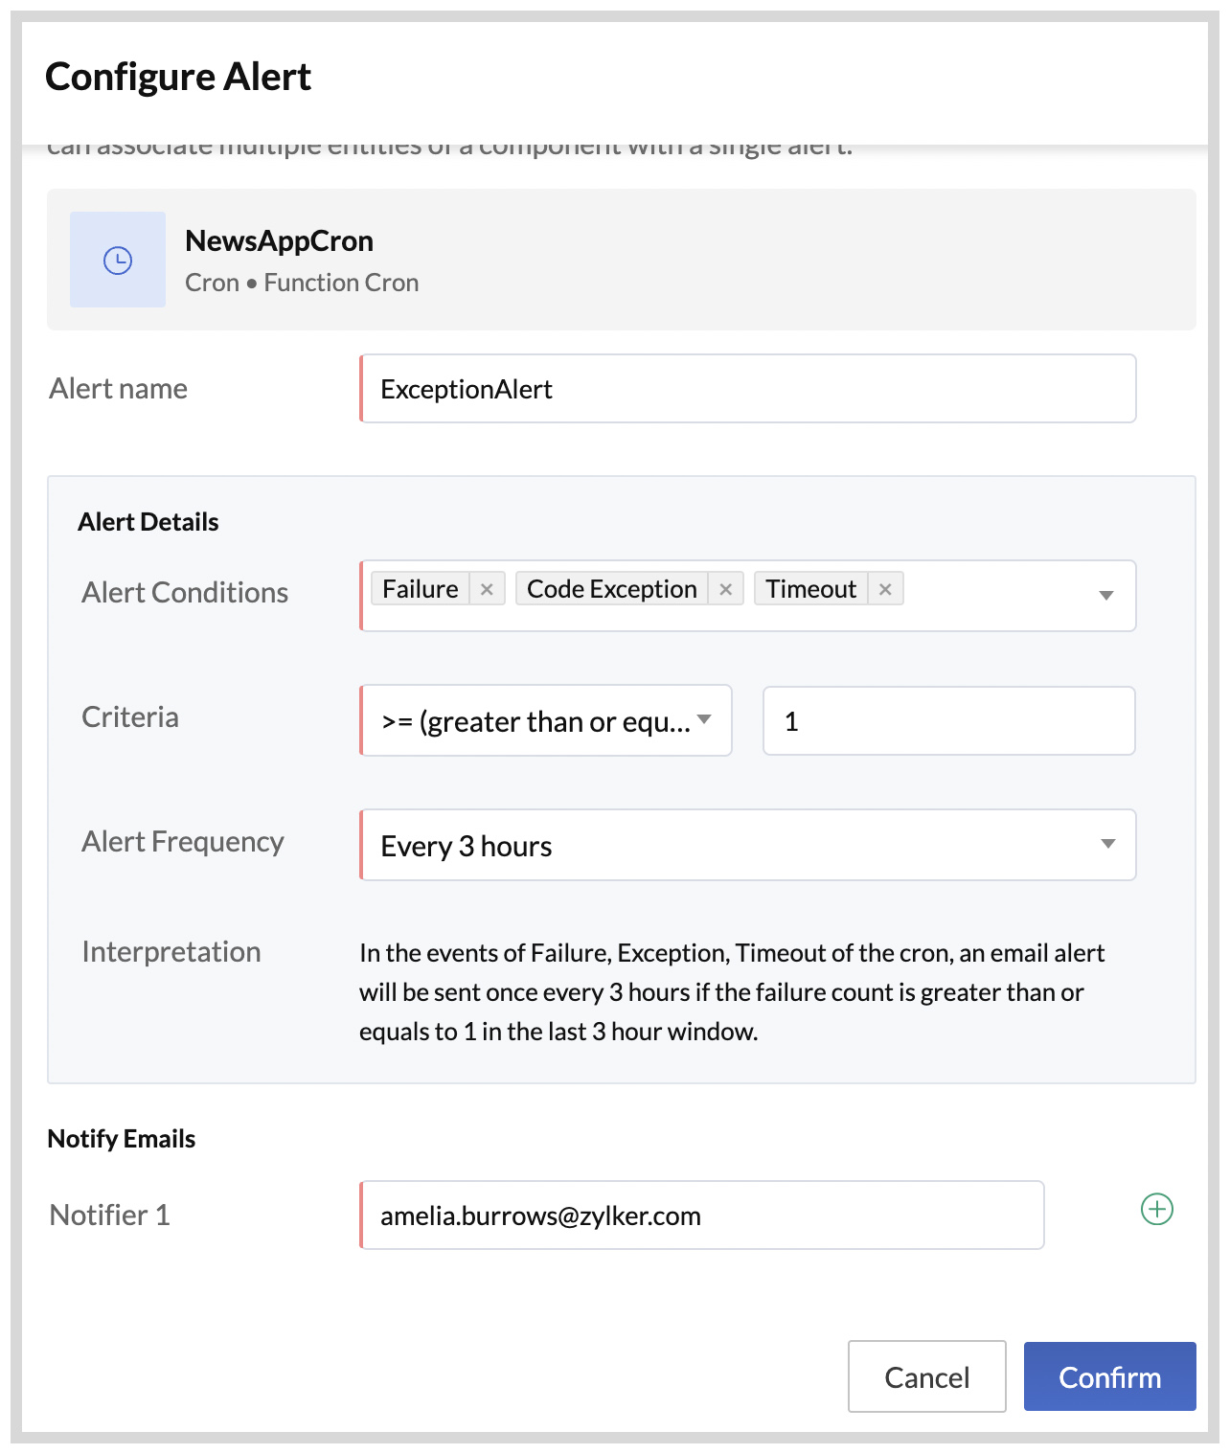This screenshot has width=1230, height=1454.
Task: Add another notifier with the plus icon
Action: coord(1156,1210)
